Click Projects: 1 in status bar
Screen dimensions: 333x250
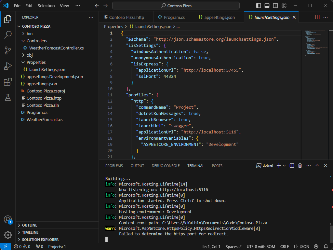pos(57,247)
